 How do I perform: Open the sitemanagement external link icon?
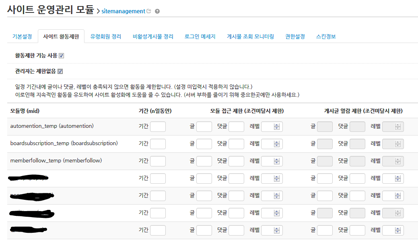pyautogui.click(x=149, y=11)
